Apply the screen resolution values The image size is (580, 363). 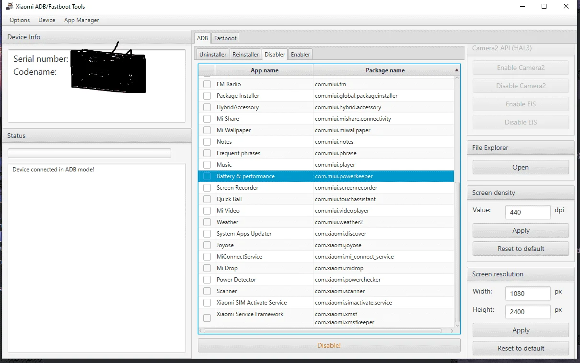[521, 330]
